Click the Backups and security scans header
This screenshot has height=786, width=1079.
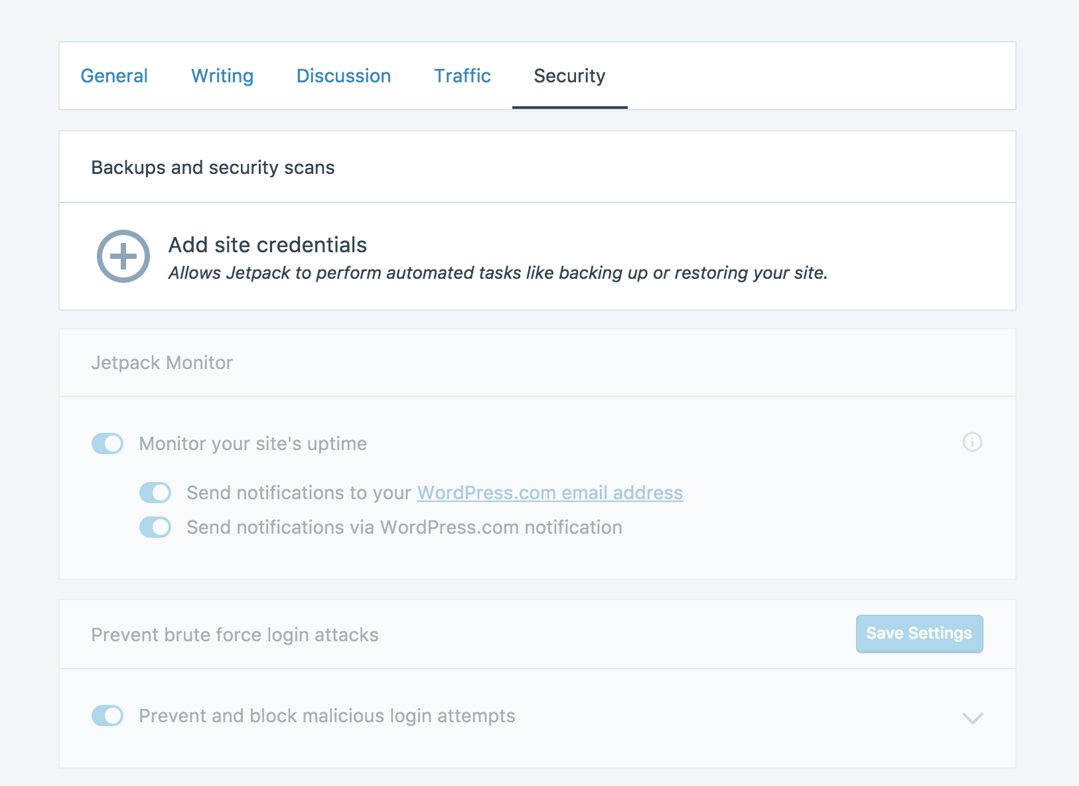tap(213, 167)
